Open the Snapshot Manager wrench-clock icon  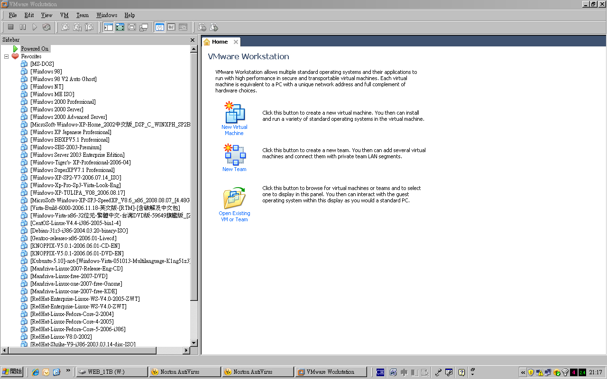[89, 27]
